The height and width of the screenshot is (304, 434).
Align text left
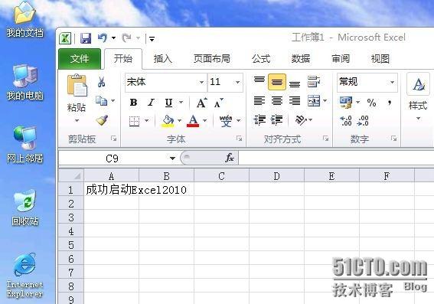[x=259, y=101]
